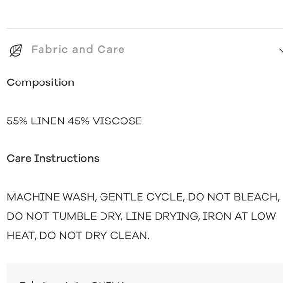Click the MACHINE WASH text
The image size is (283, 283).
point(51,197)
